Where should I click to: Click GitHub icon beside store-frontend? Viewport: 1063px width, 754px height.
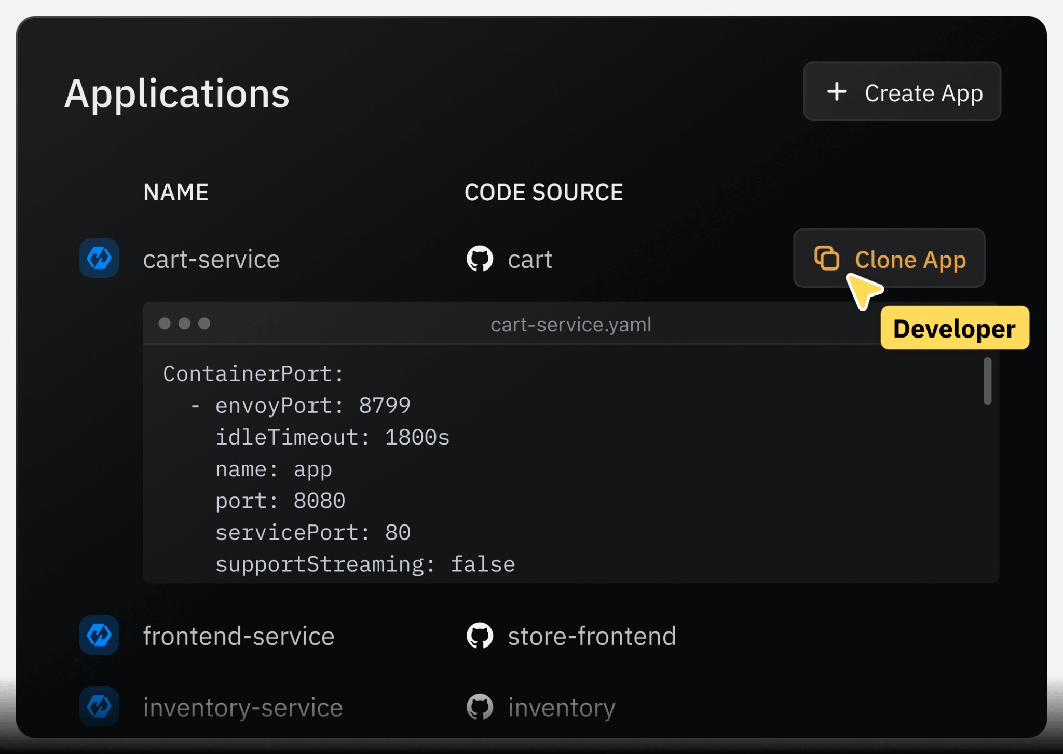480,636
